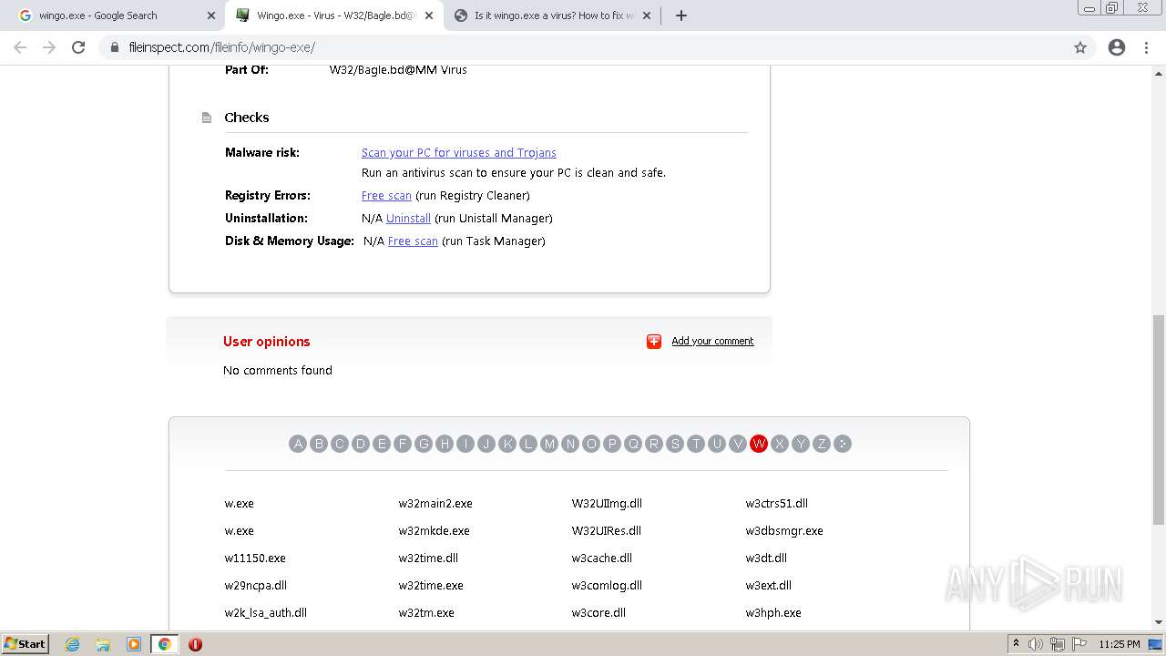Image resolution: width=1166 pixels, height=656 pixels.
Task: Select letter D in the alphabet index
Action: pyautogui.click(x=361, y=444)
